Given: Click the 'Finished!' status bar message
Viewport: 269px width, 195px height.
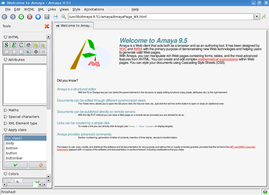Looking at the screenshot, I should click(9, 192).
